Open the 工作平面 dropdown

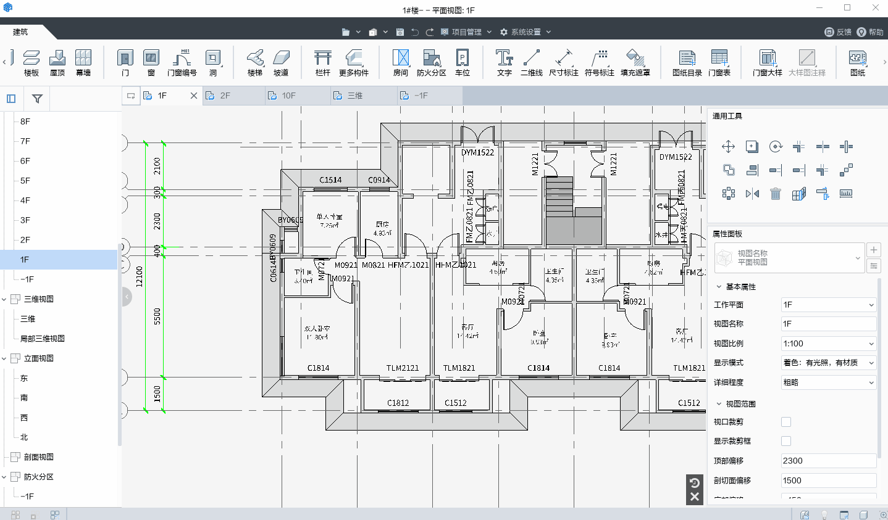click(x=829, y=305)
